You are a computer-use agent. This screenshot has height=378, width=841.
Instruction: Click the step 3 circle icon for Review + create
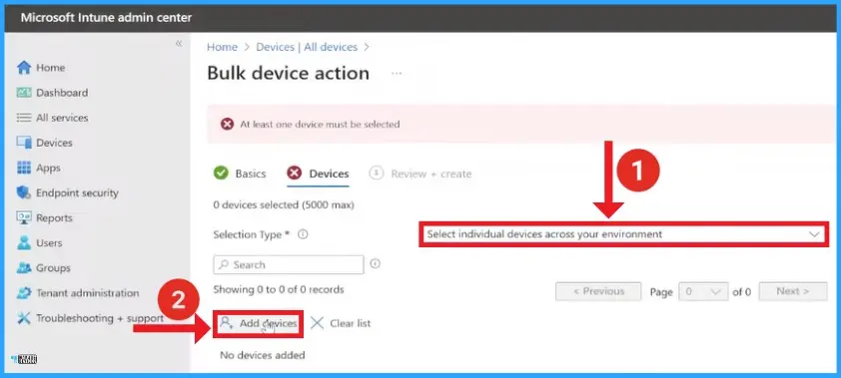point(377,173)
